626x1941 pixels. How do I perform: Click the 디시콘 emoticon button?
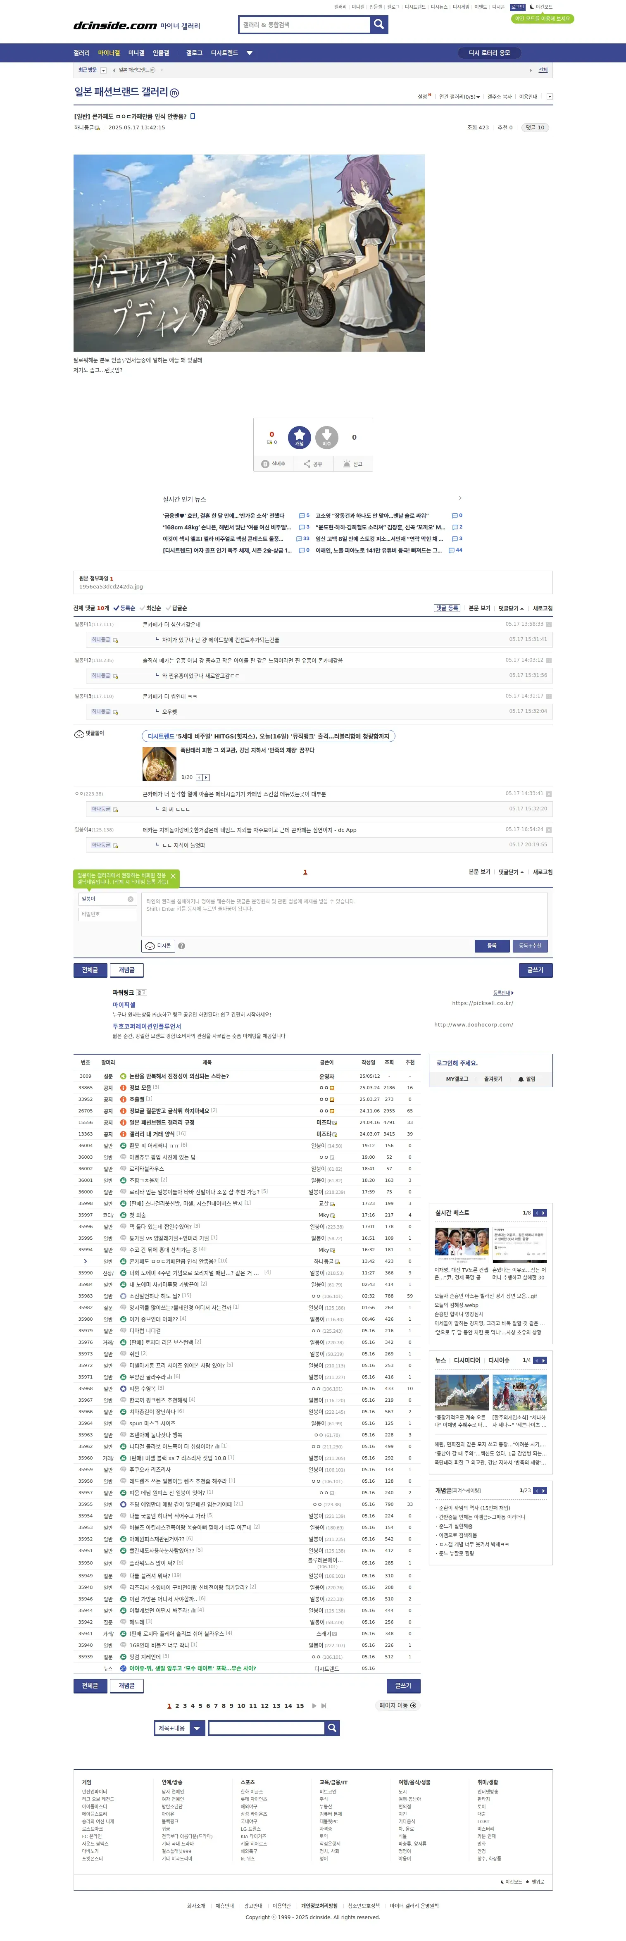click(158, 945)
